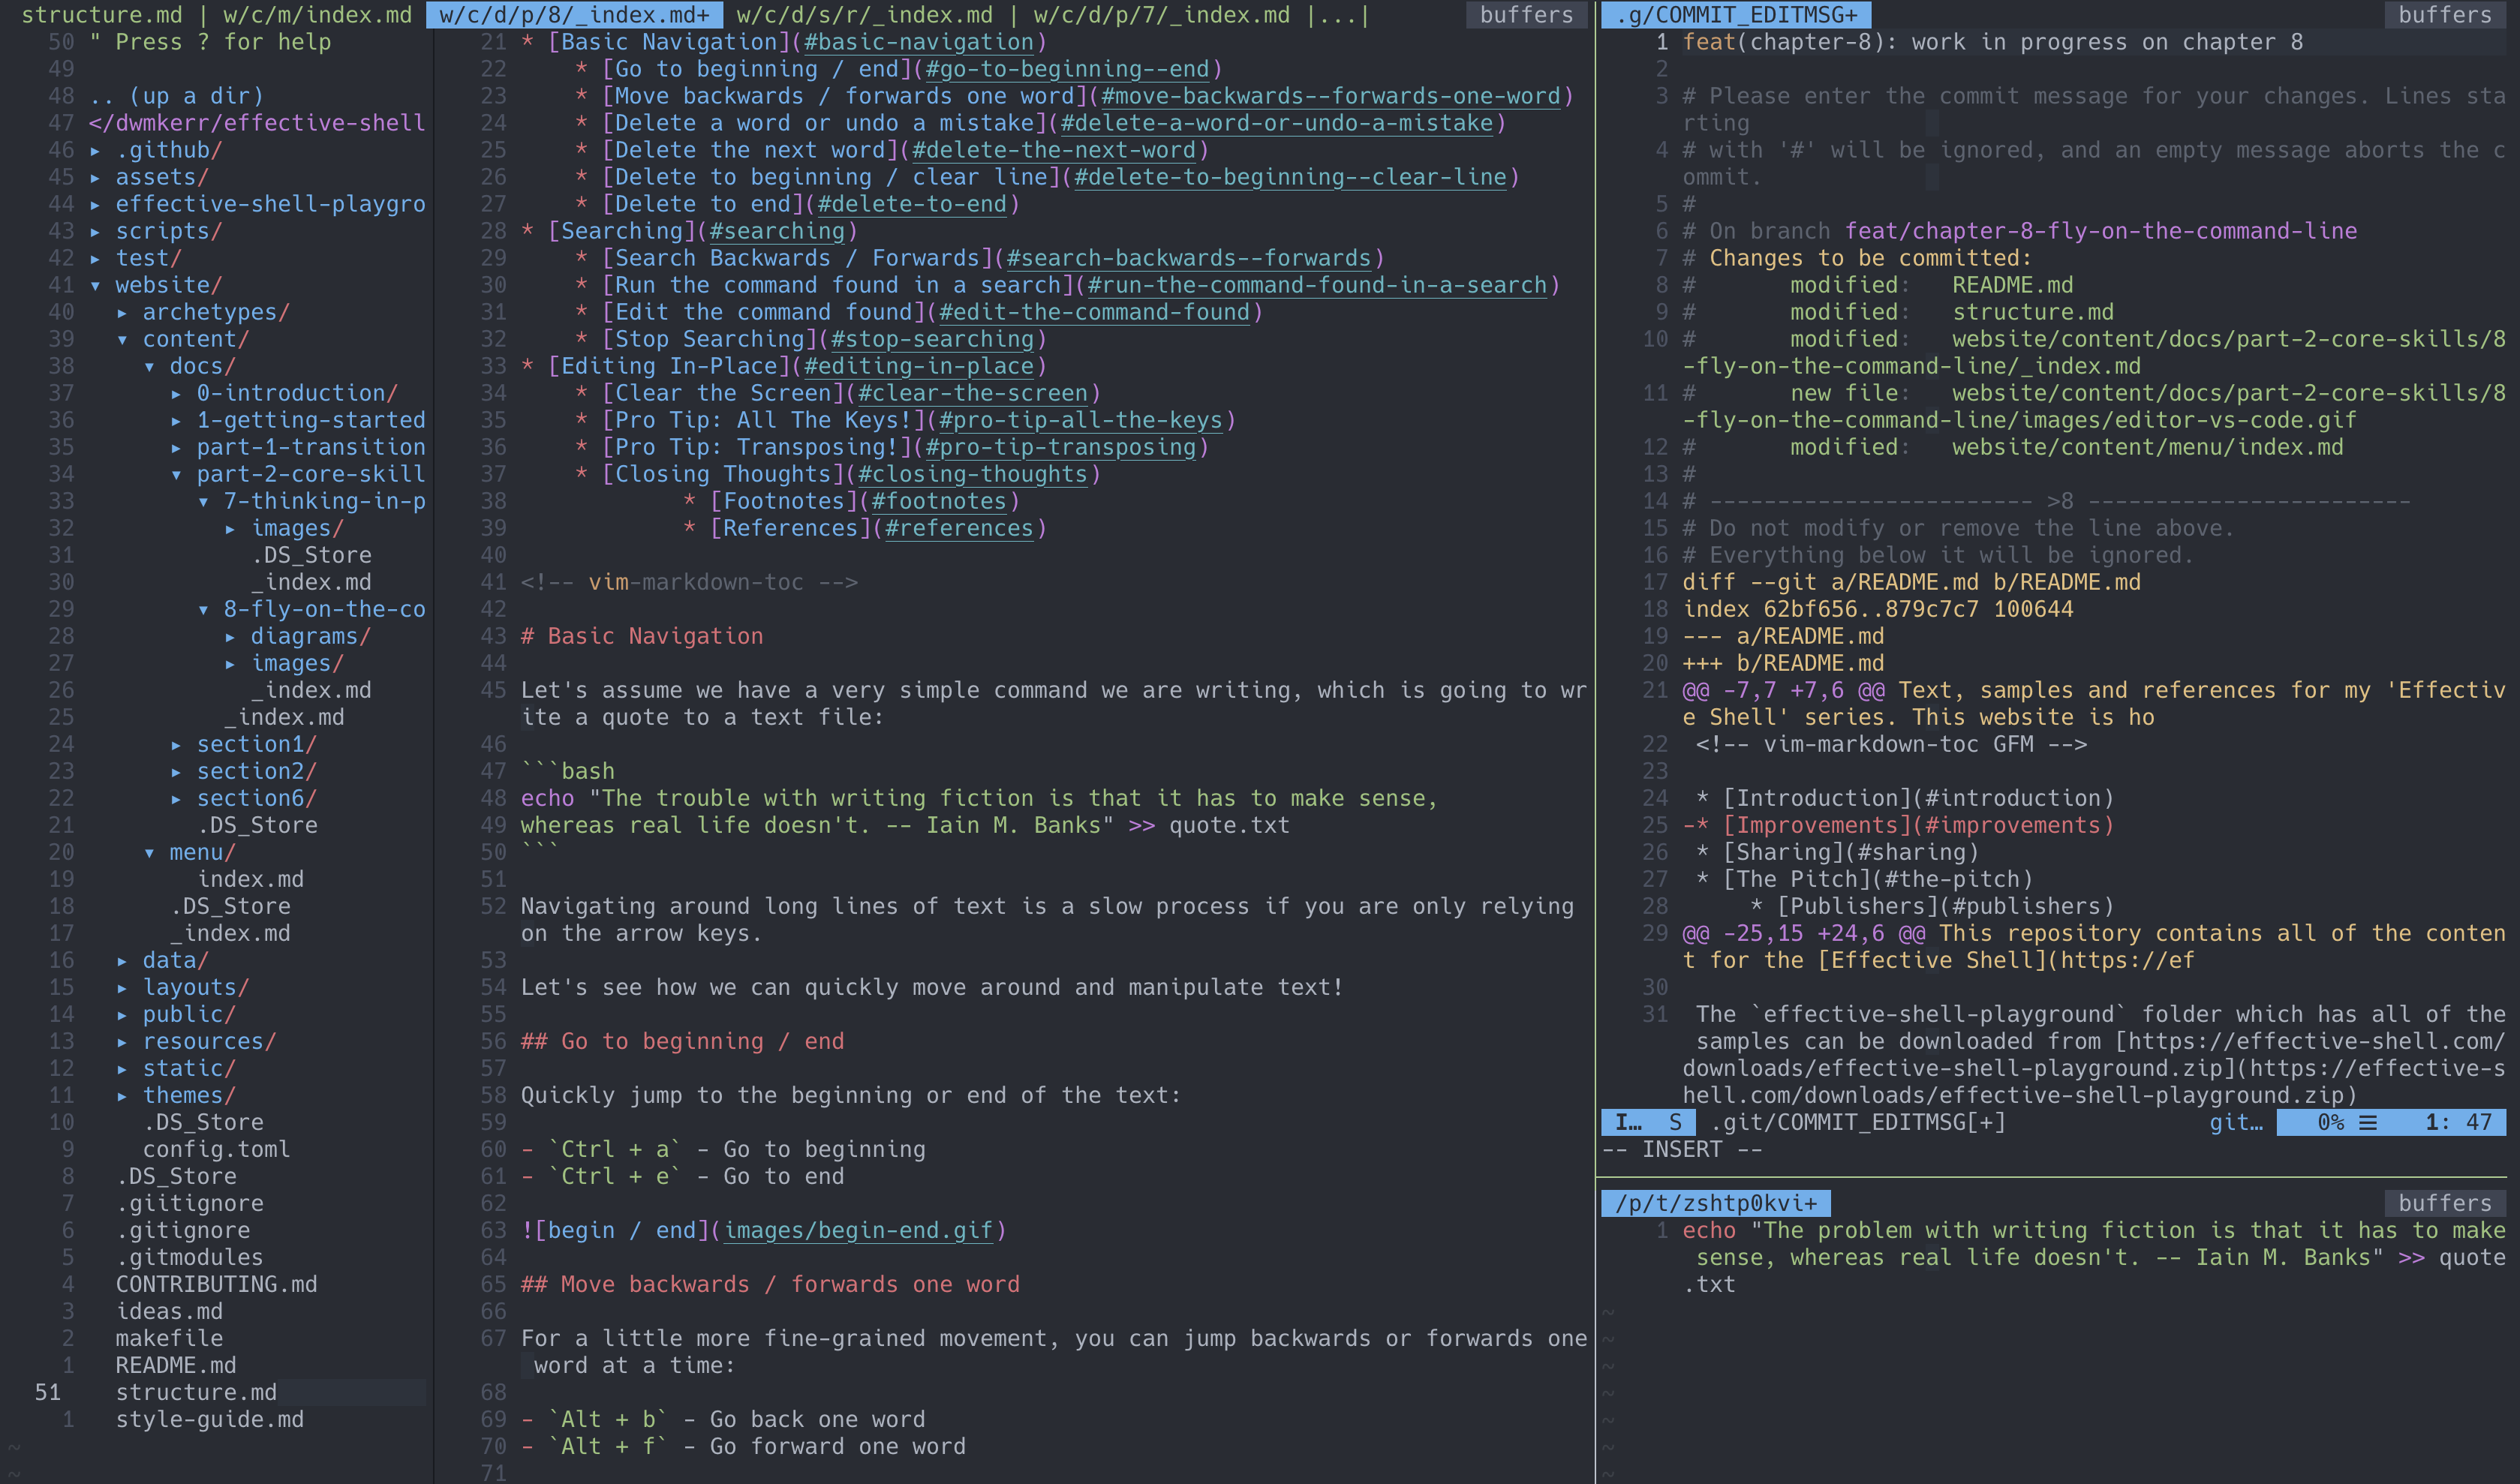Open makefile in the file tree

click(x=169, y=1338)
